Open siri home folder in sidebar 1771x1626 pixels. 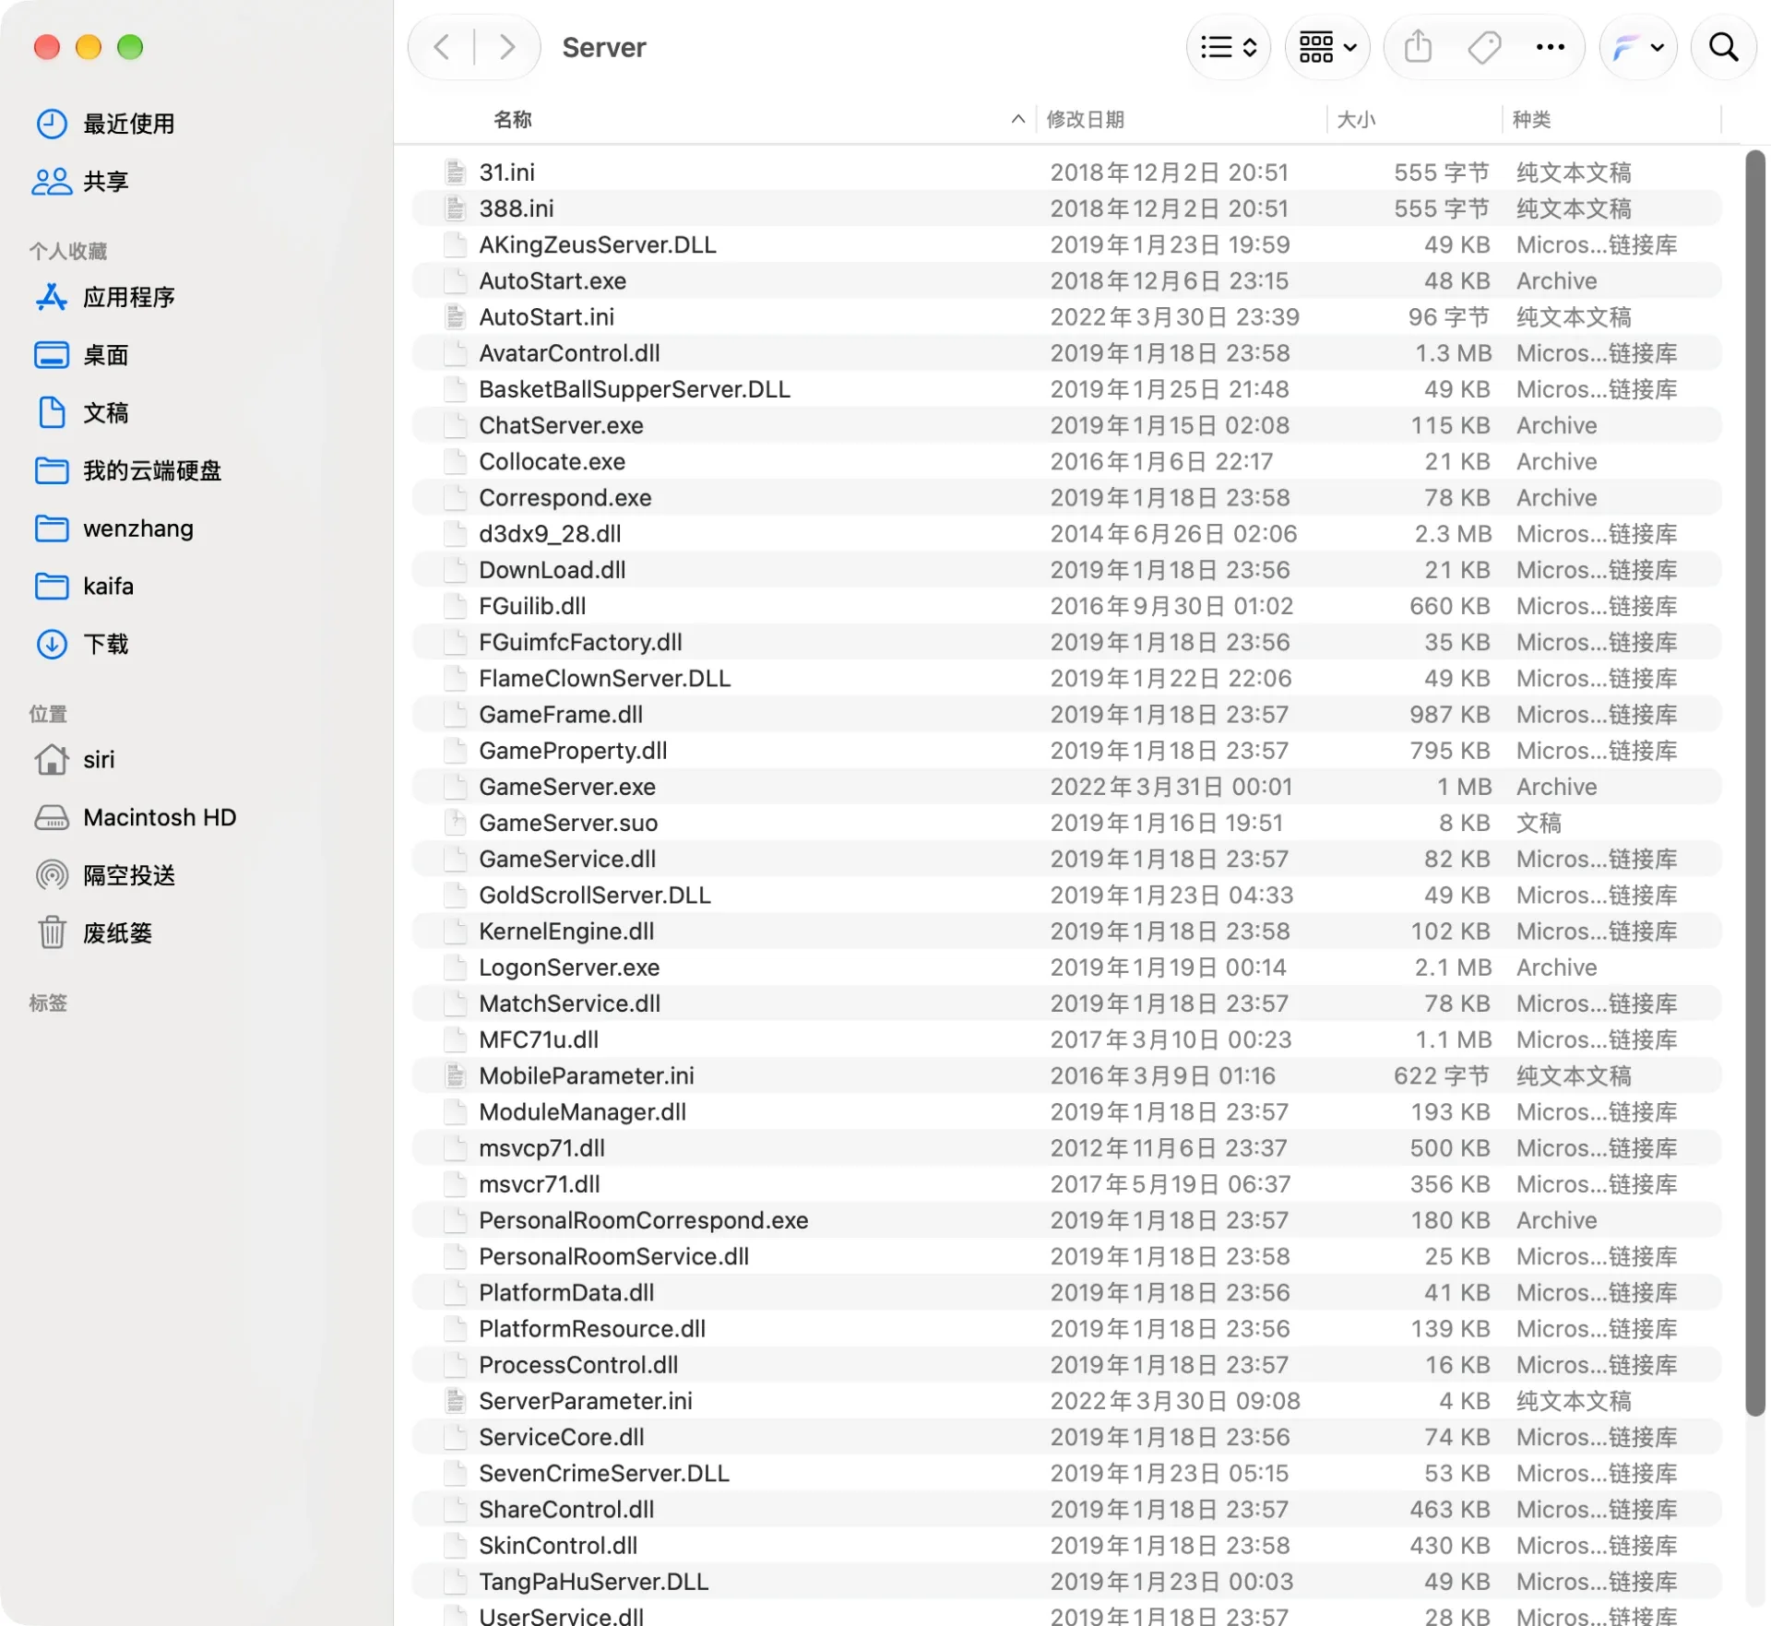pos(76,760)
